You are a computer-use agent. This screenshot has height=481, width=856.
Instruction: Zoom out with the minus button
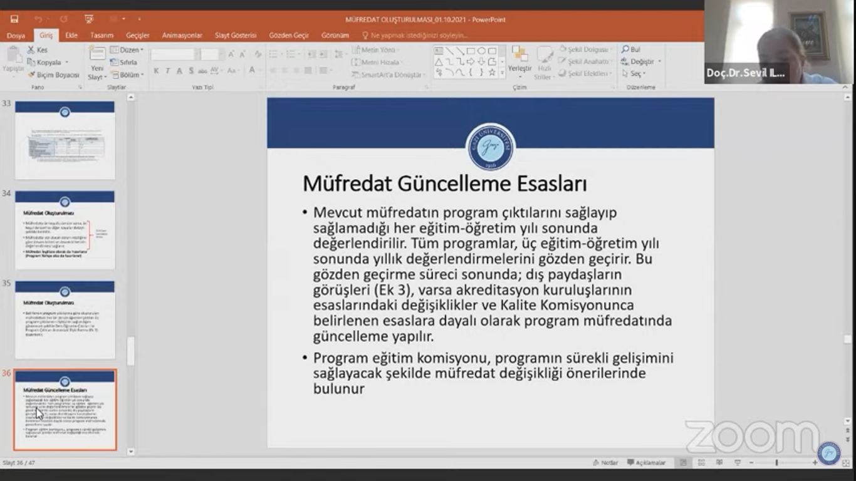coord(751,463)
